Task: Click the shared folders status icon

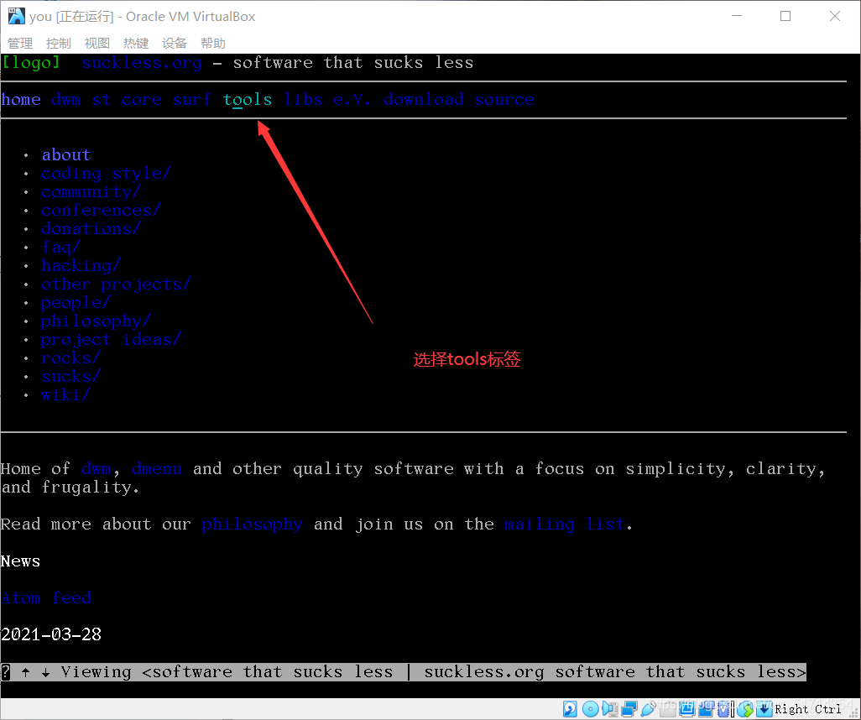Action: pyautogui.click(x=668, y=709)
